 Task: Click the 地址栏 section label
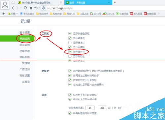click(45, 71)
